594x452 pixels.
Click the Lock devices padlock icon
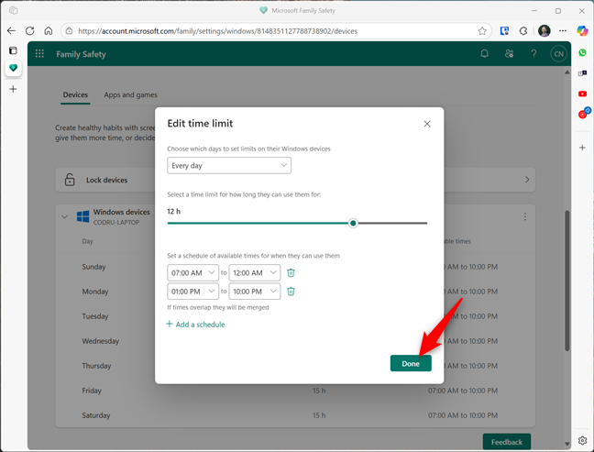pos(70,180)
